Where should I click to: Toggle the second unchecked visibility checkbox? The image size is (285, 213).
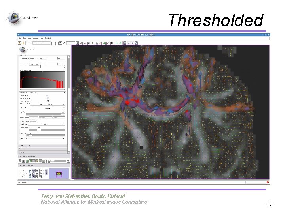[47, 98]
